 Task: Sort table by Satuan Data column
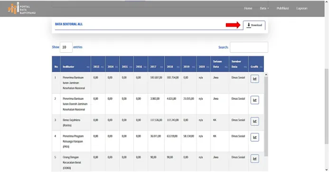pyautogui.click(x=220, y=64)
